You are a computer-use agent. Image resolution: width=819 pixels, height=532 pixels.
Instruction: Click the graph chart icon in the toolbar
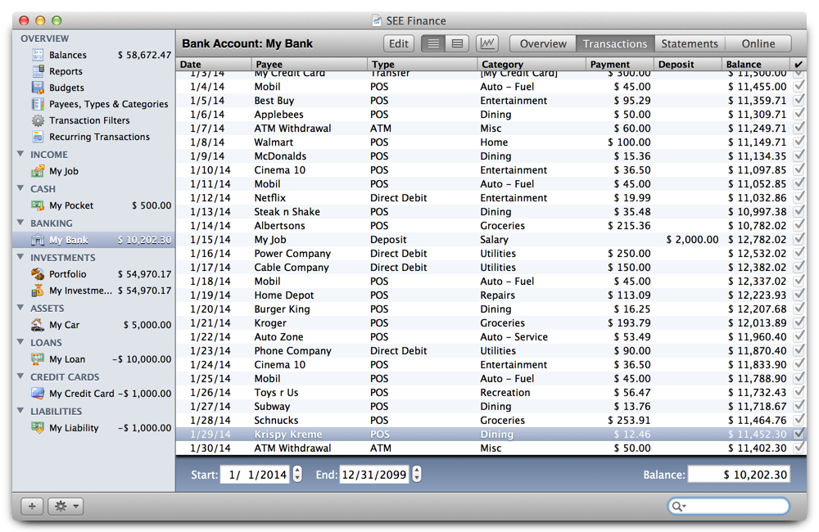pos(486,43)
